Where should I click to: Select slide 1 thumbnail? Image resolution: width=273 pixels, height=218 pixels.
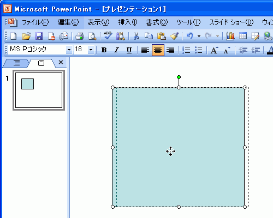[x=39, y=90]
